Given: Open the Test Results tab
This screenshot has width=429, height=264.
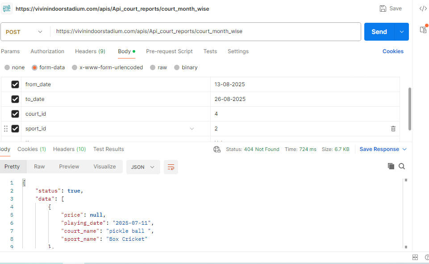Looking at the screenshot, I should [108, 149].
